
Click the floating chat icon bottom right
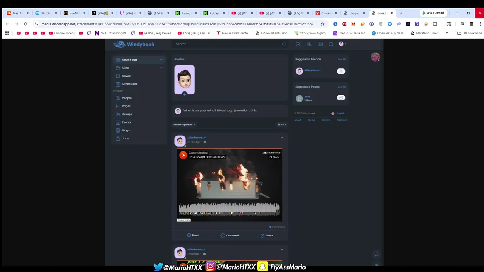[376, 254]
